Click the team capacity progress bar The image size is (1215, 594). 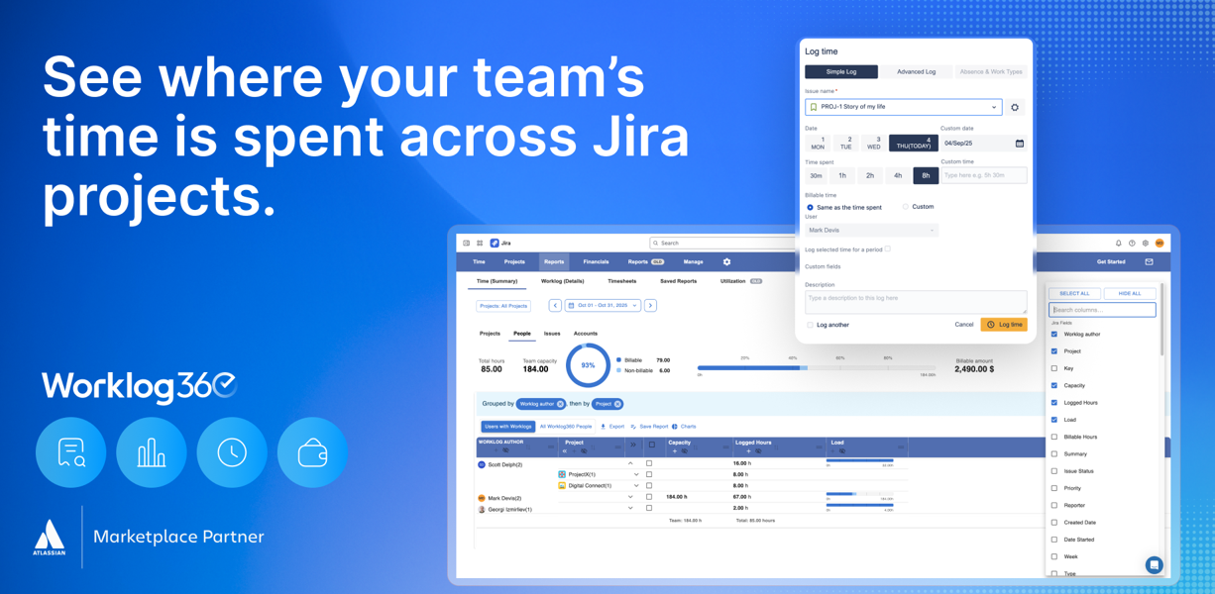coord(816,367)
